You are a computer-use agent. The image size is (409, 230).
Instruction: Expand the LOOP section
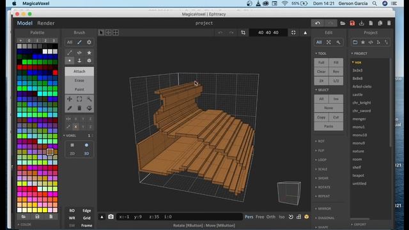tap(321, 160)
